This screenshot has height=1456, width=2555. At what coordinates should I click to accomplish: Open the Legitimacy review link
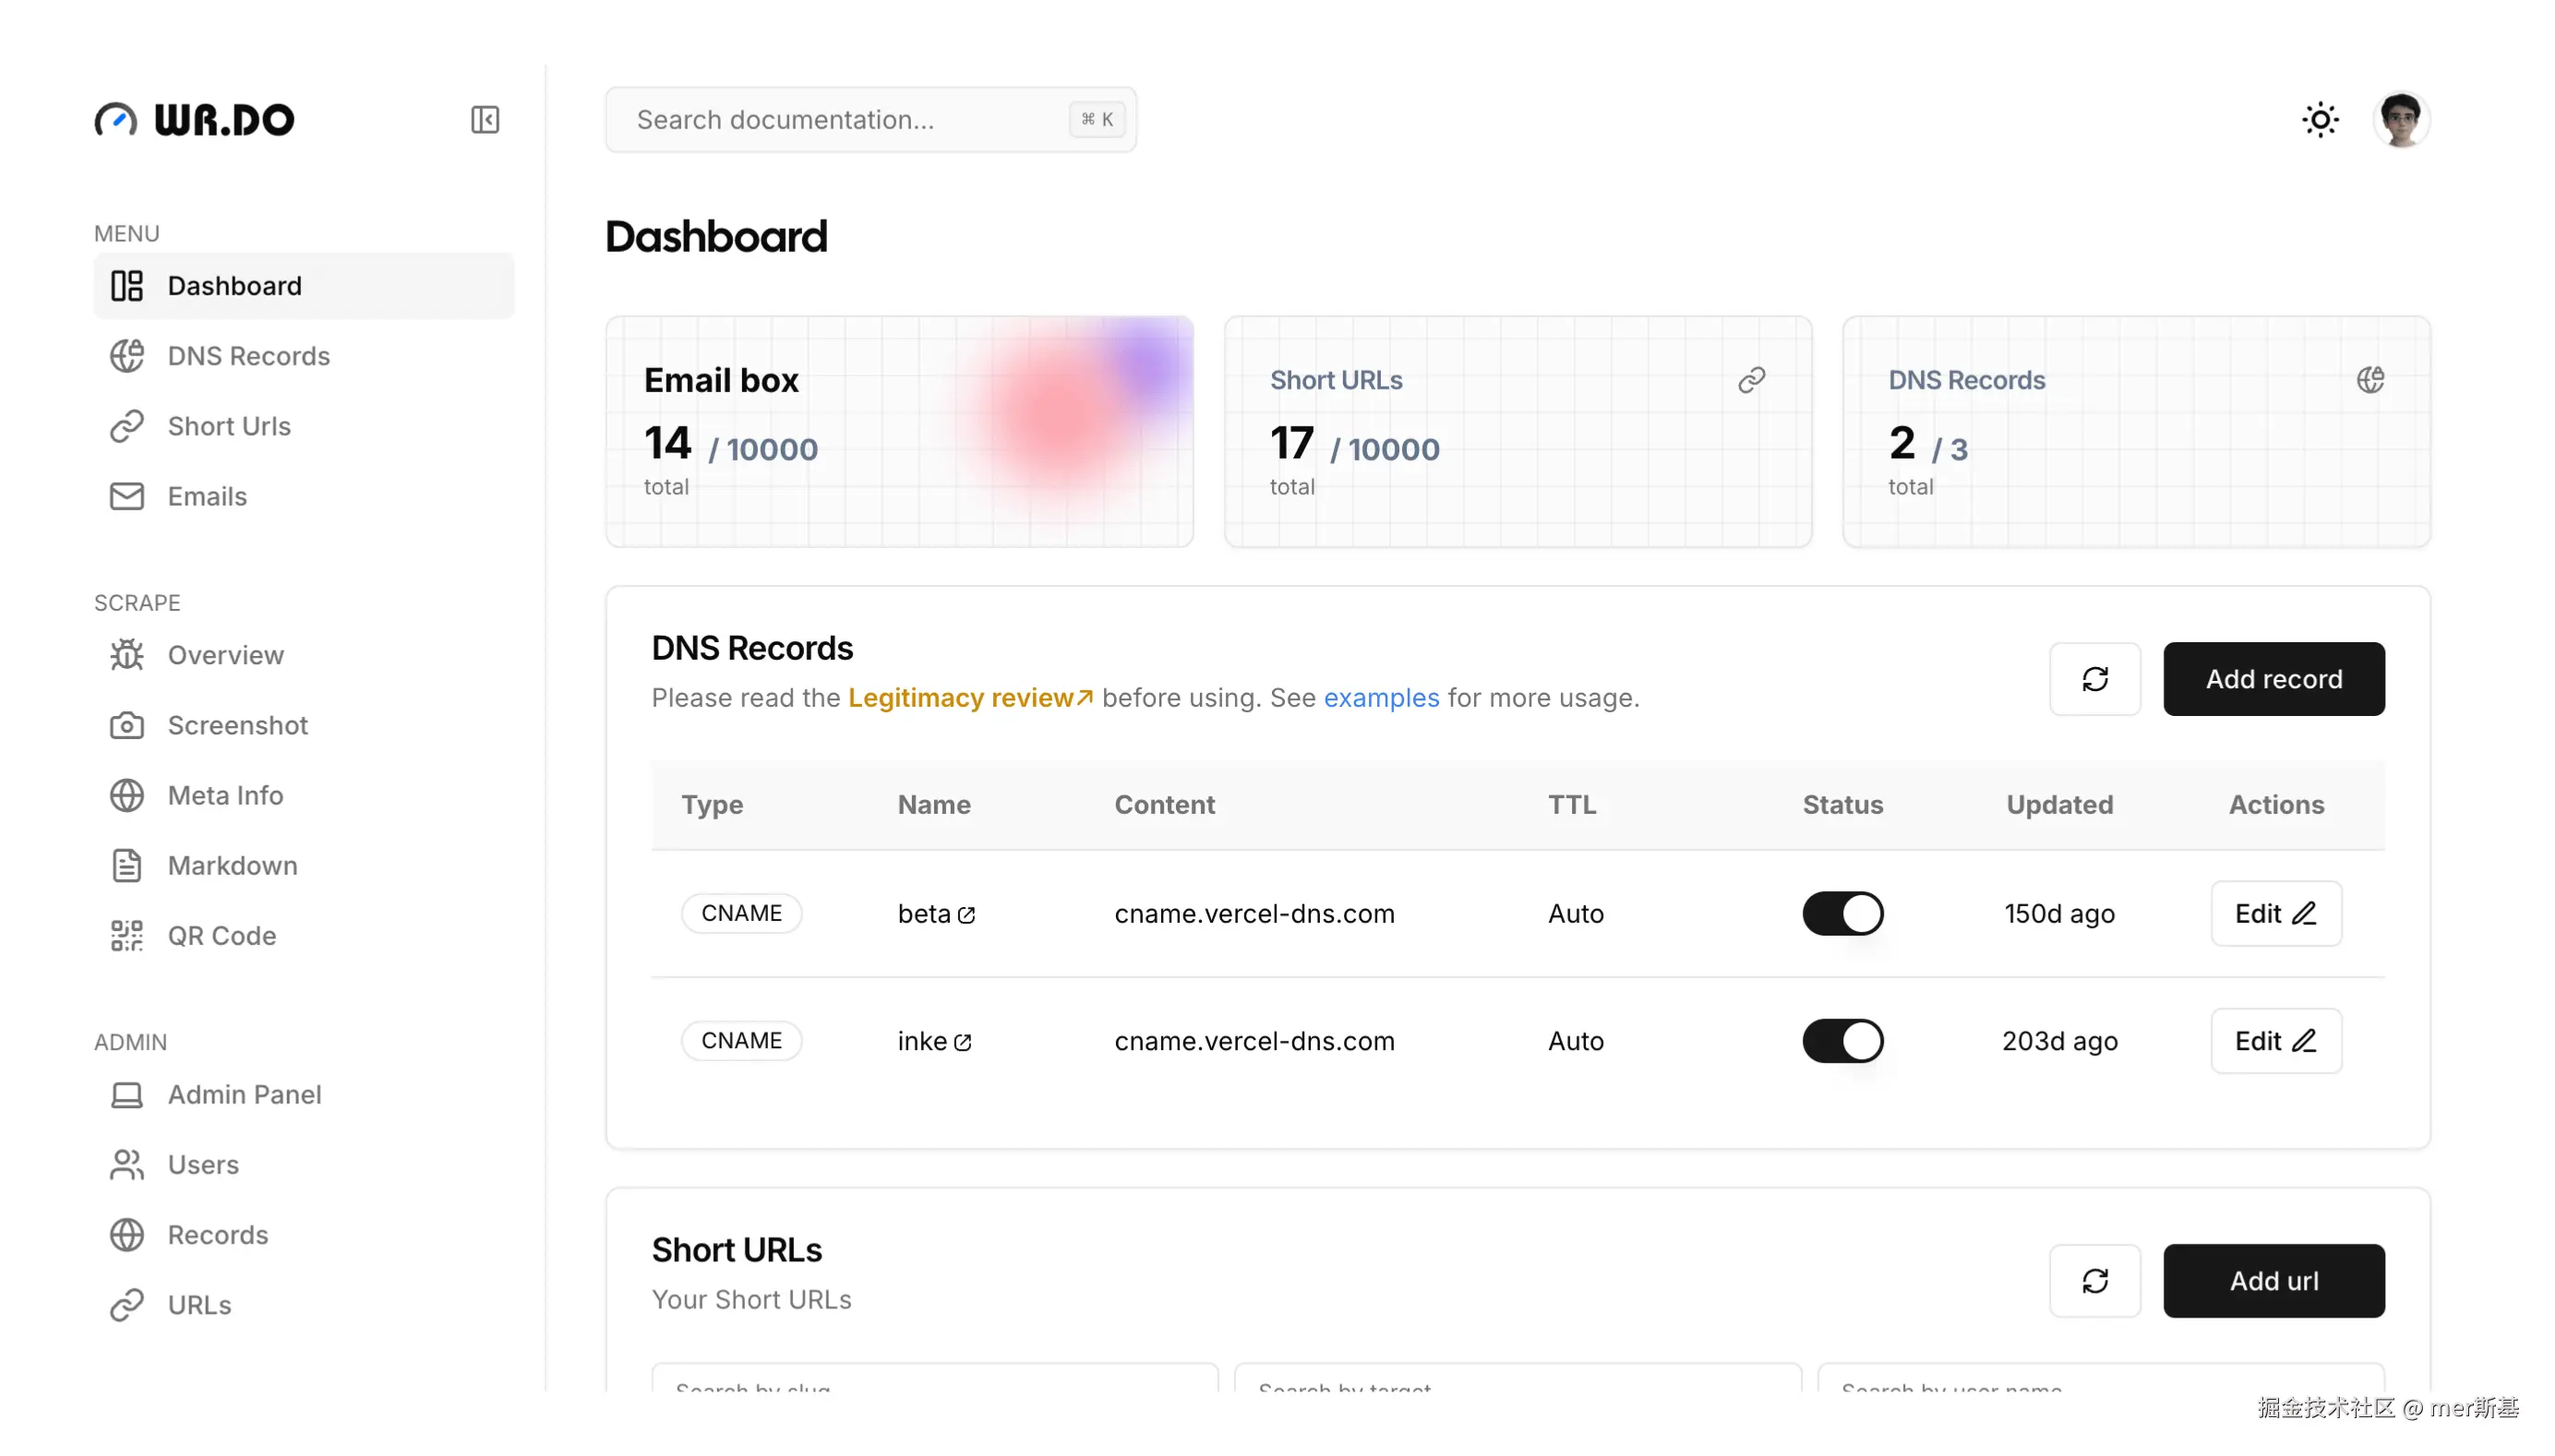(969, 697)
